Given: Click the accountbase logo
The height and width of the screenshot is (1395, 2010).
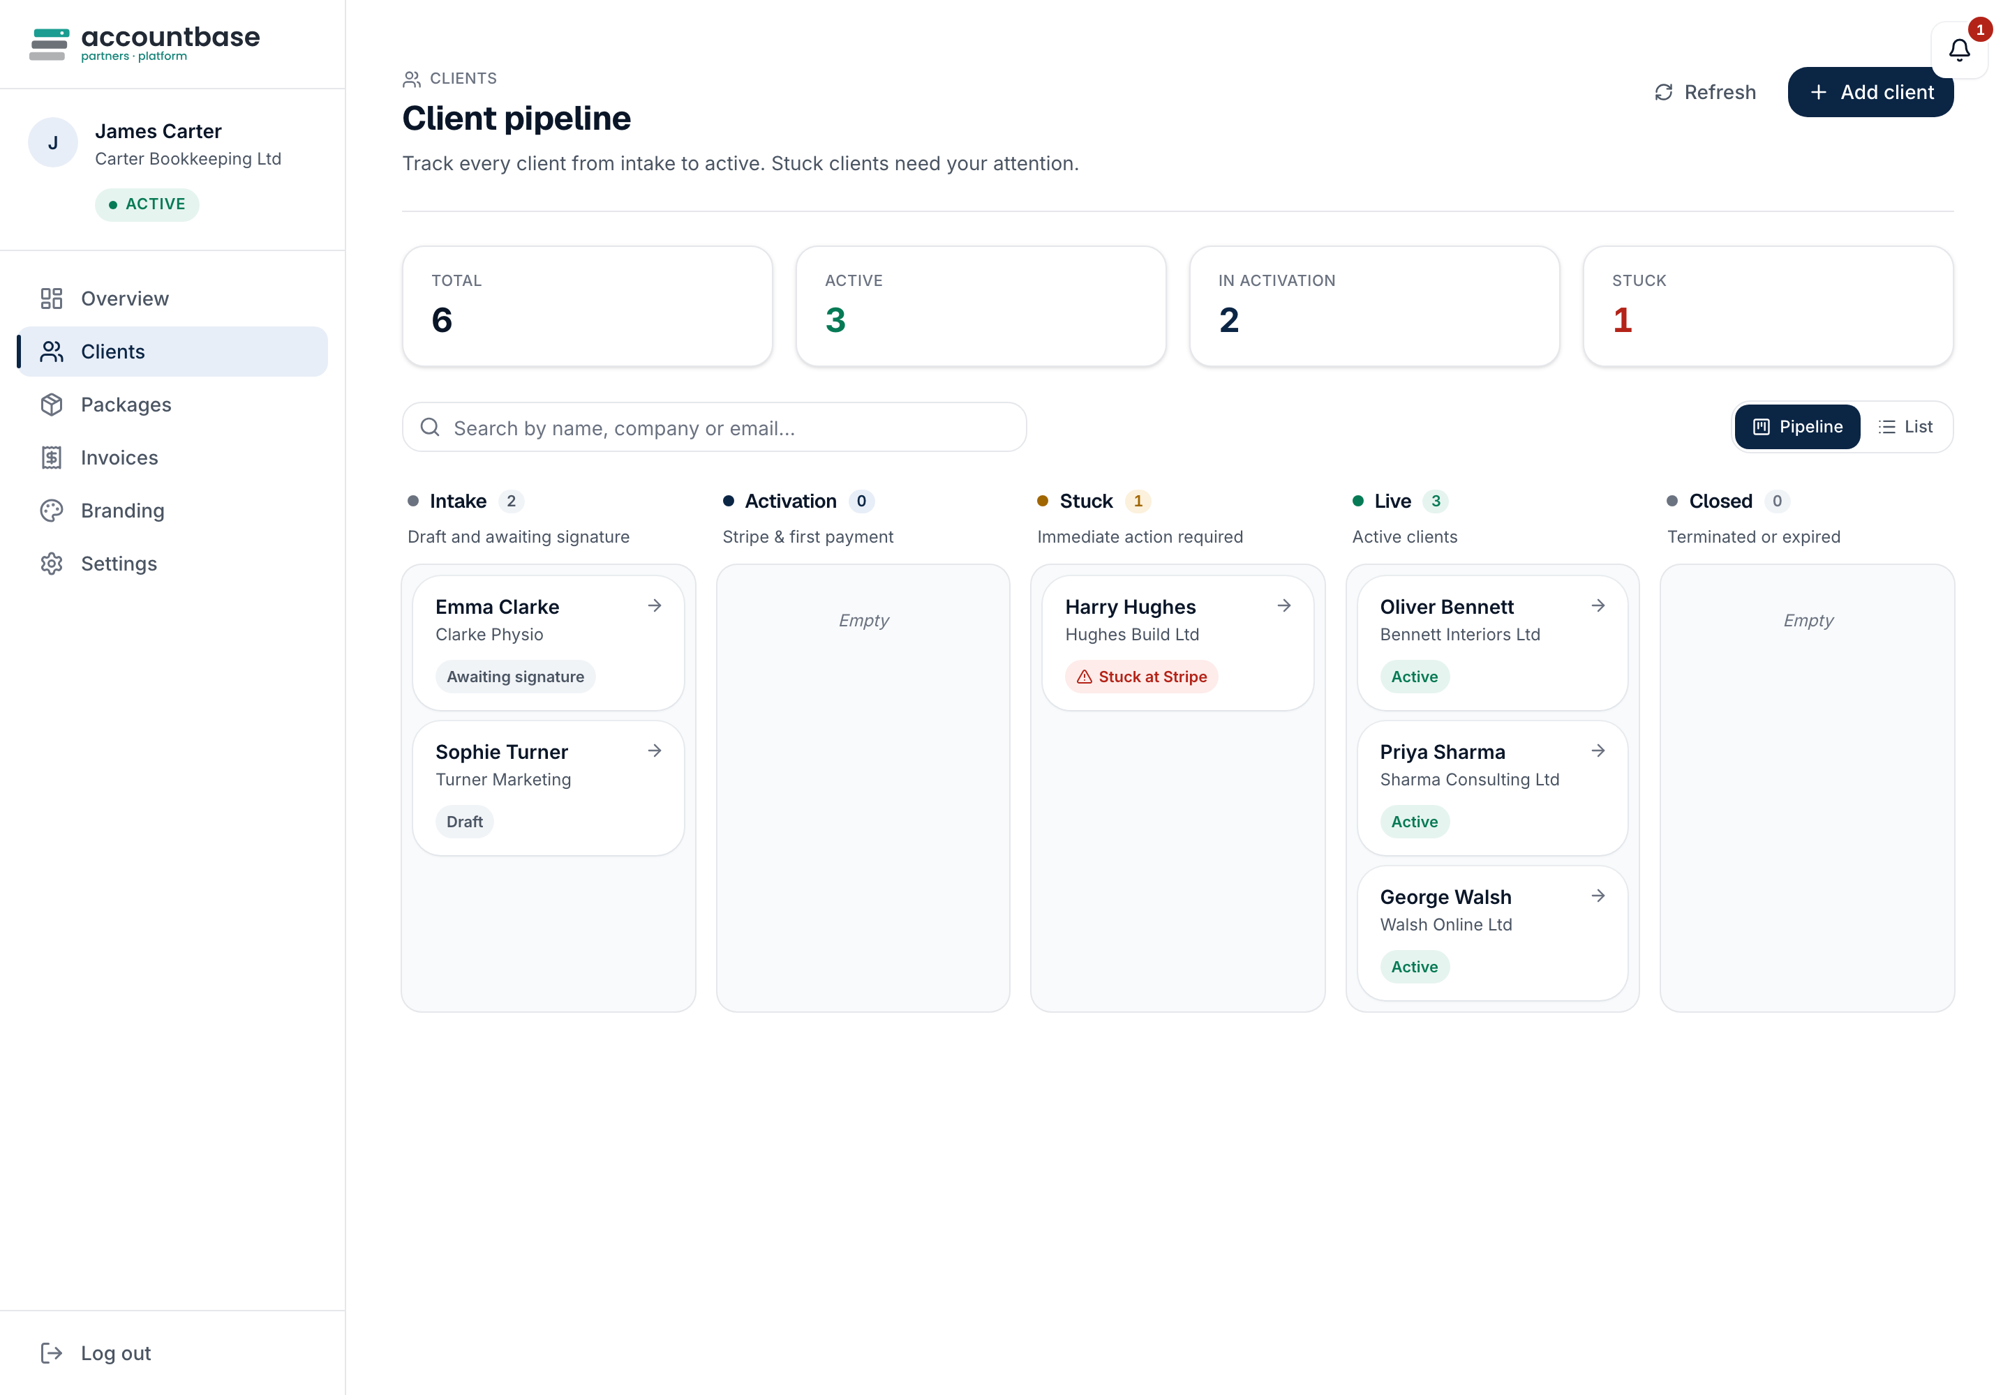Looking at the screenshot, I should pos(144,44).
